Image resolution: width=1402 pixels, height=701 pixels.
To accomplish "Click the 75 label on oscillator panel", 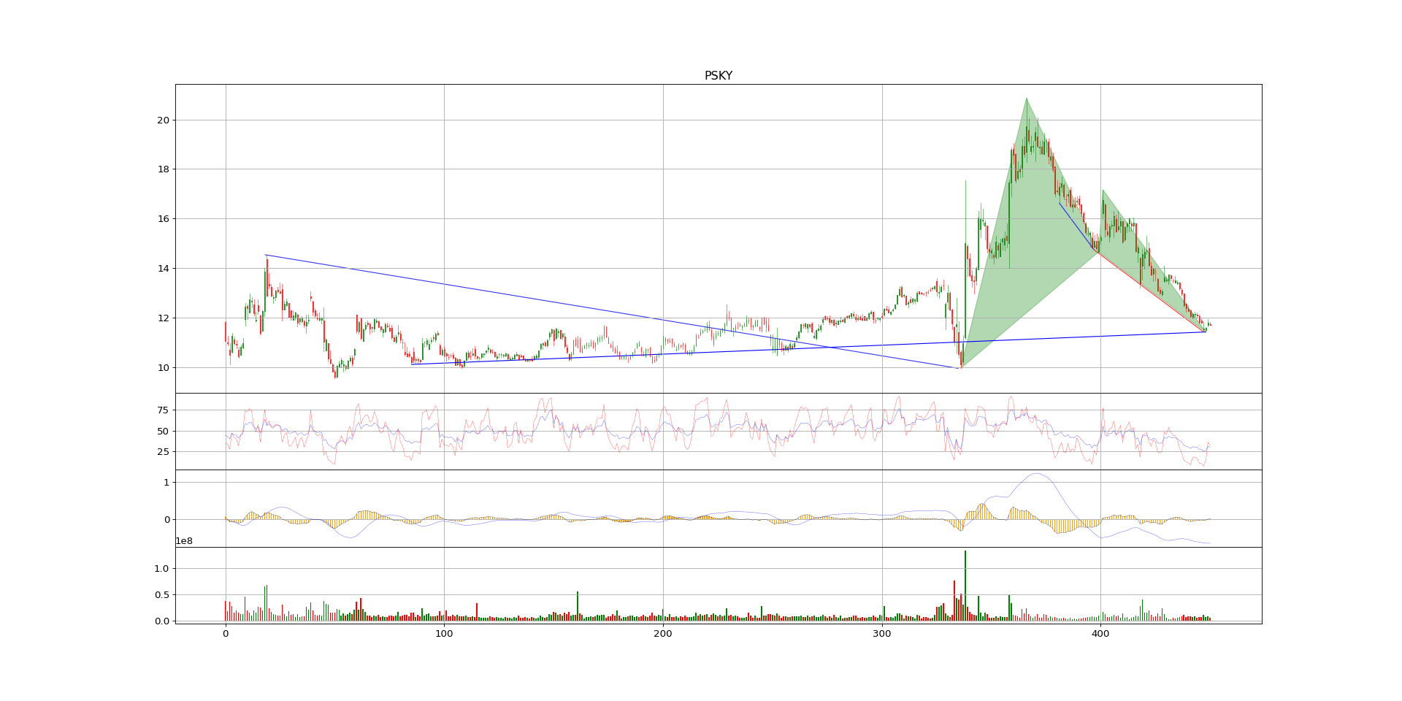I will coord(162,410).
